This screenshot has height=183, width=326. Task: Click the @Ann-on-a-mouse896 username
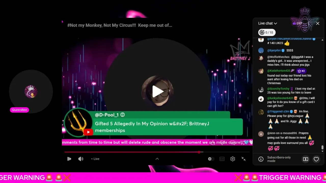282,133
